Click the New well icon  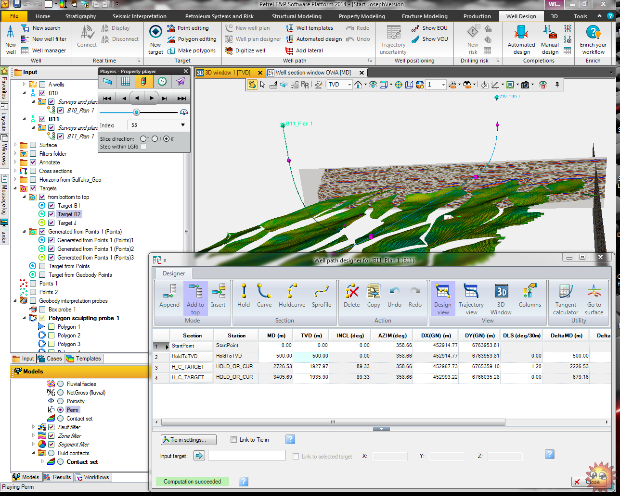pos(11,39)
